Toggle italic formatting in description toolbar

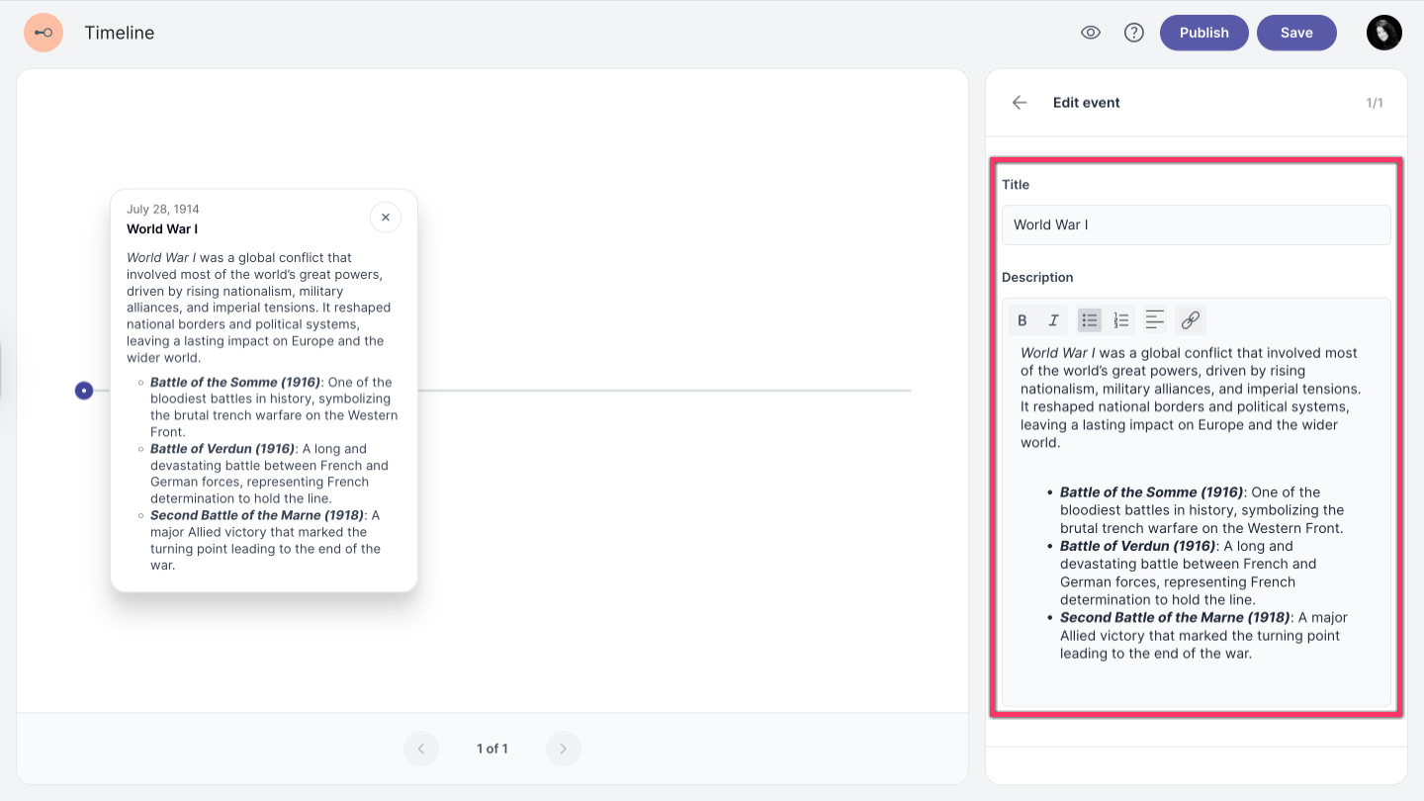[x=1054, y=320]
